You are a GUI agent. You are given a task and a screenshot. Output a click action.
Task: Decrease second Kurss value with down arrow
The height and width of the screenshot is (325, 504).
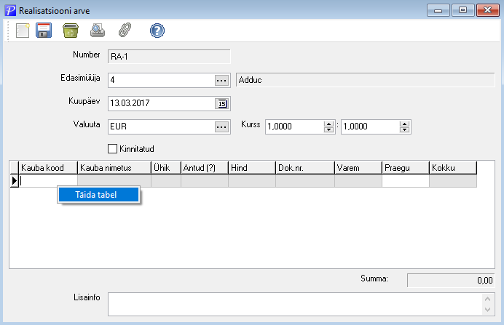[404, 129]
